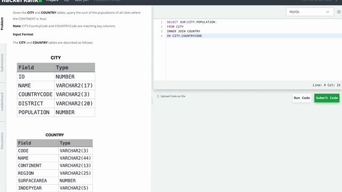The height and width of the screenshot is (192, 342).
Task: Switch to the Problem side tab
Action: tap(2, 23)
